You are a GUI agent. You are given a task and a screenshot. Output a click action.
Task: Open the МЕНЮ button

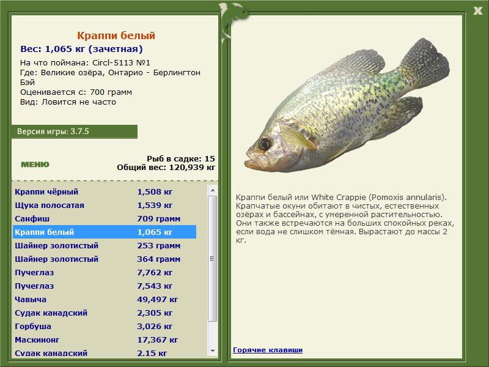(x=35, y=165)
